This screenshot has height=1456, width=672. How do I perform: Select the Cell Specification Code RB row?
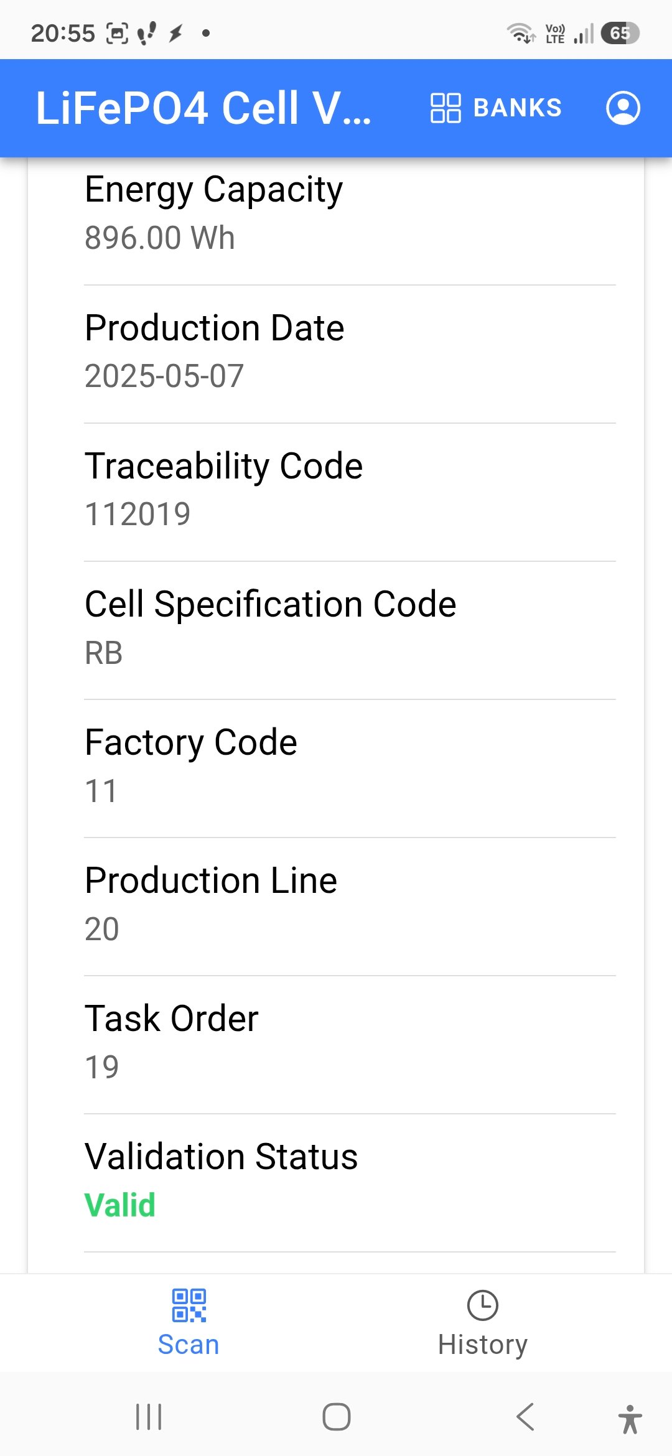click(x=350, y=631)
